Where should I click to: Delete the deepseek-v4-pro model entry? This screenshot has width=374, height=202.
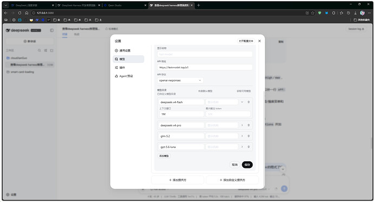[249, 125]
